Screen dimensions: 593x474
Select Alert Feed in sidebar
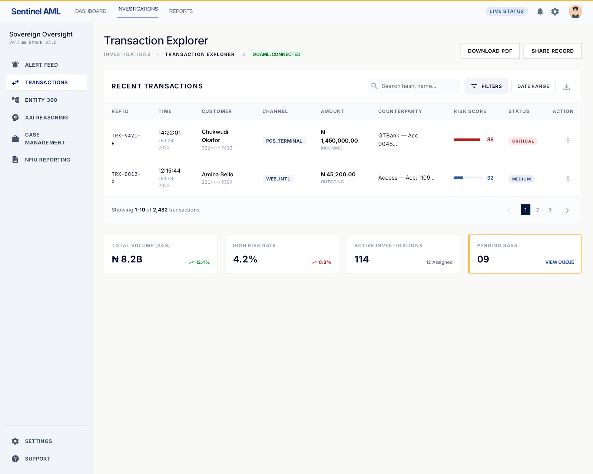46,65
